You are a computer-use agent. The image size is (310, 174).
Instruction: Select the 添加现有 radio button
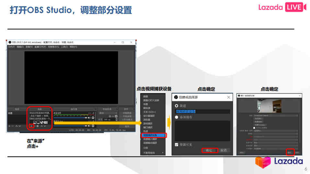[x=177, y=117]
